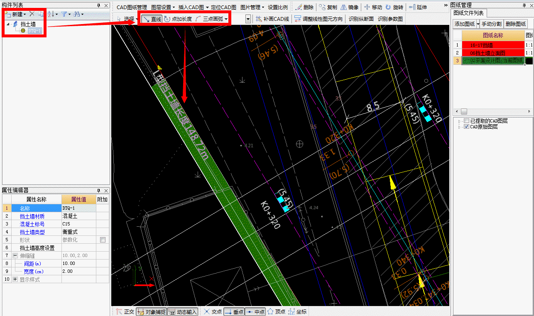
Task: Click the 删除 eraser tool
Action: point(304,7)
